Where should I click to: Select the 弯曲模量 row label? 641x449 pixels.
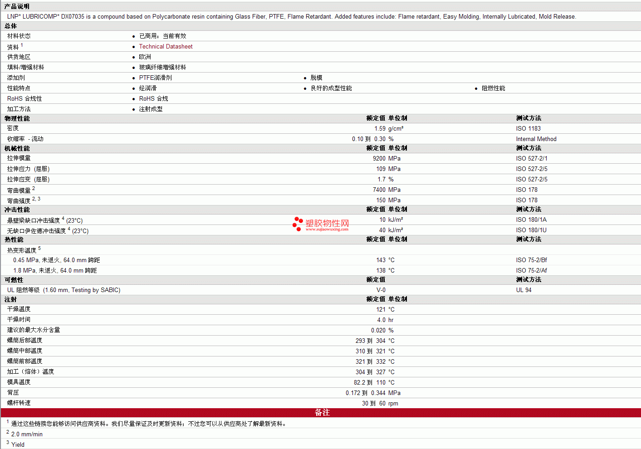[19, 190]
